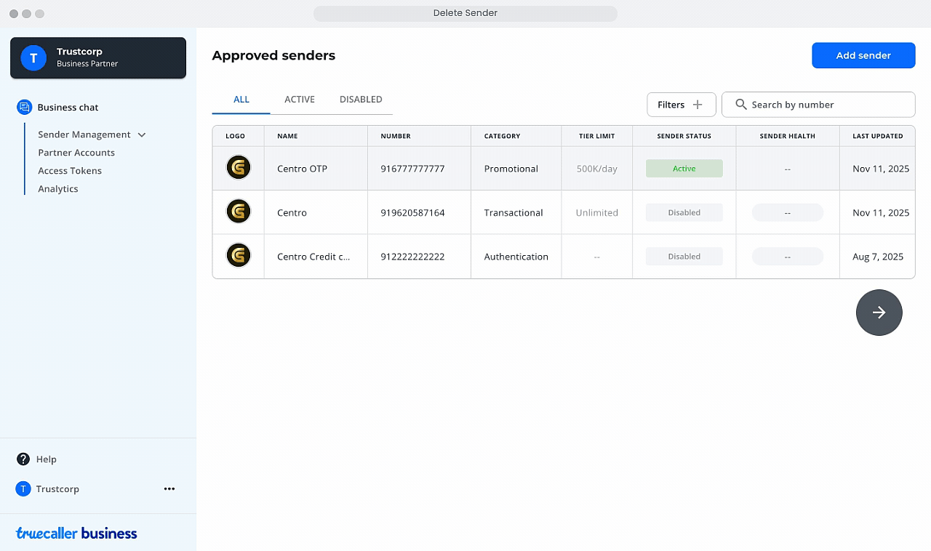
Task: Click the round next arrow button
Action: (x=879, y=313)
